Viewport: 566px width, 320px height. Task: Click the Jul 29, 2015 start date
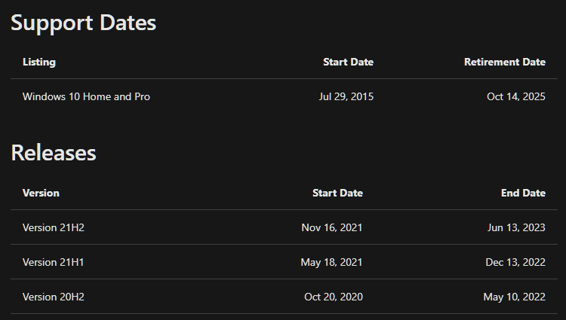(x=346, y=96)
